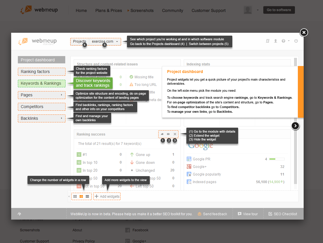
Task: Click the Google PR icon
Action: click(189, 159)
